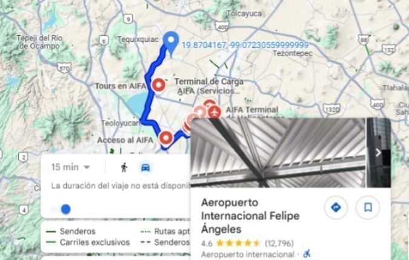The image size is (409, 260).
Task: Click the red airplane airport marker
Action: click(x=214, y=112)
